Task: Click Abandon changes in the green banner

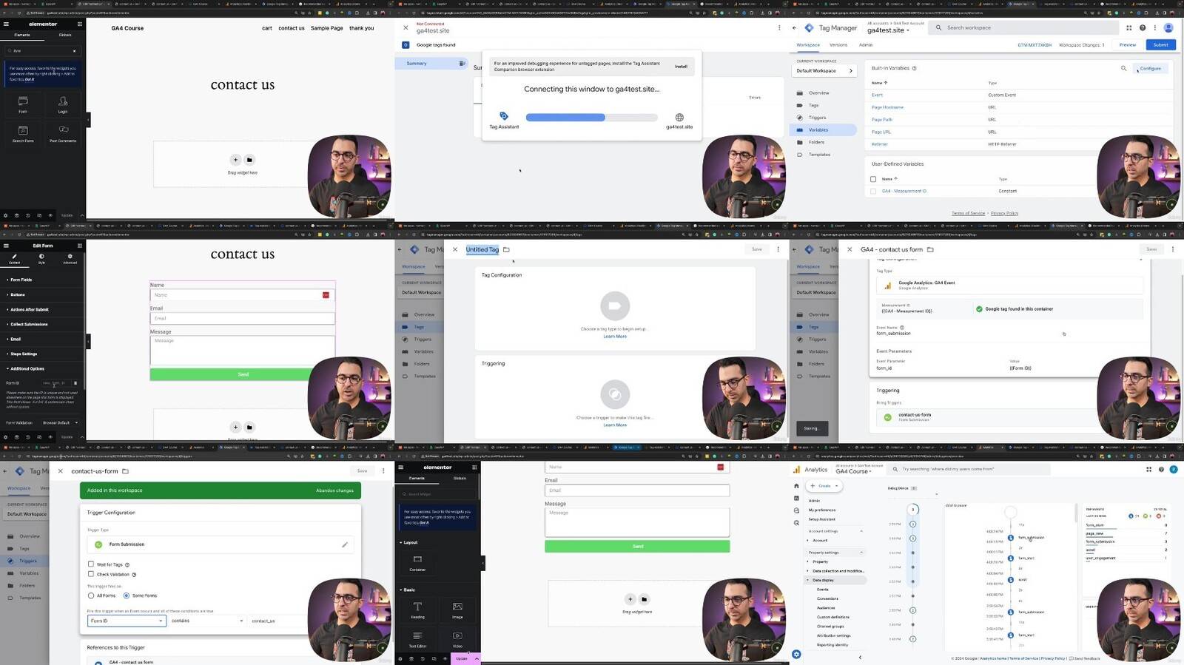Action: point(334,490)
